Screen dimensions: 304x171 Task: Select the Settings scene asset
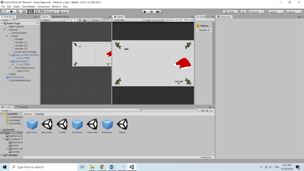click(122, 126)
